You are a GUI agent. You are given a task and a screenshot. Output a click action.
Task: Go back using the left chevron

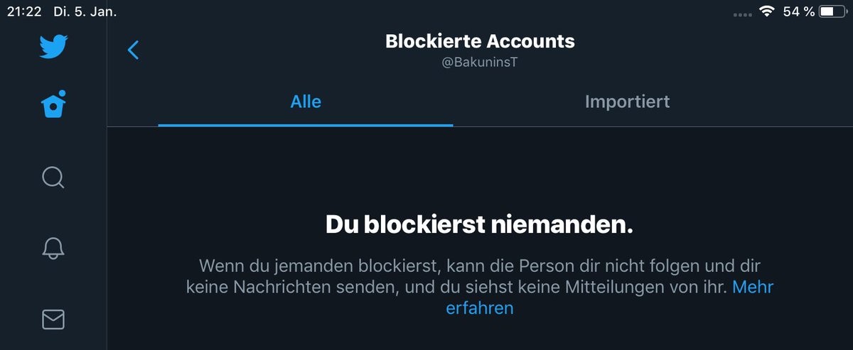(x=133, y=50)
